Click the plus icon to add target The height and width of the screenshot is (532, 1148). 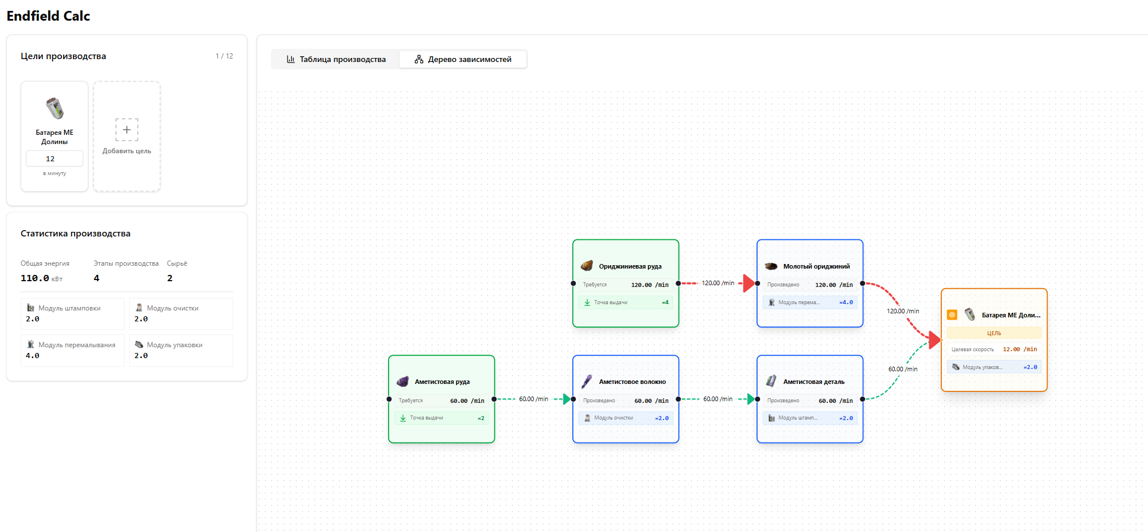[127, 130]
